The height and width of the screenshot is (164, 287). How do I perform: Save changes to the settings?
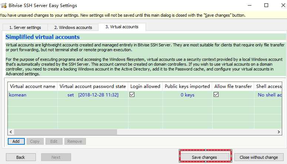point(204,157)
